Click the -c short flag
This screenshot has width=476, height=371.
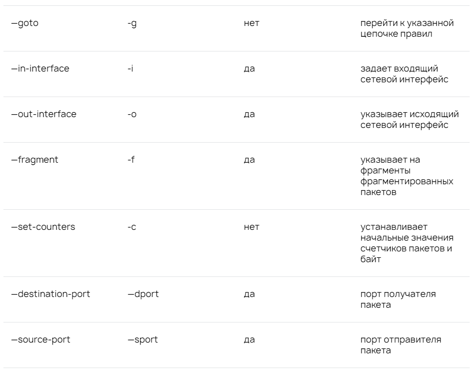[x=132, y=227]
